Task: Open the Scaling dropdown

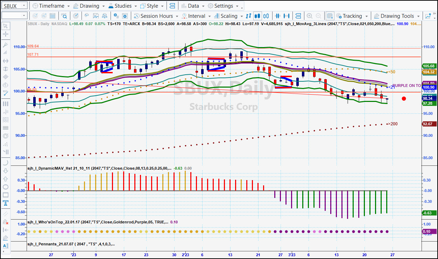Action: click(x=228, y=16)
